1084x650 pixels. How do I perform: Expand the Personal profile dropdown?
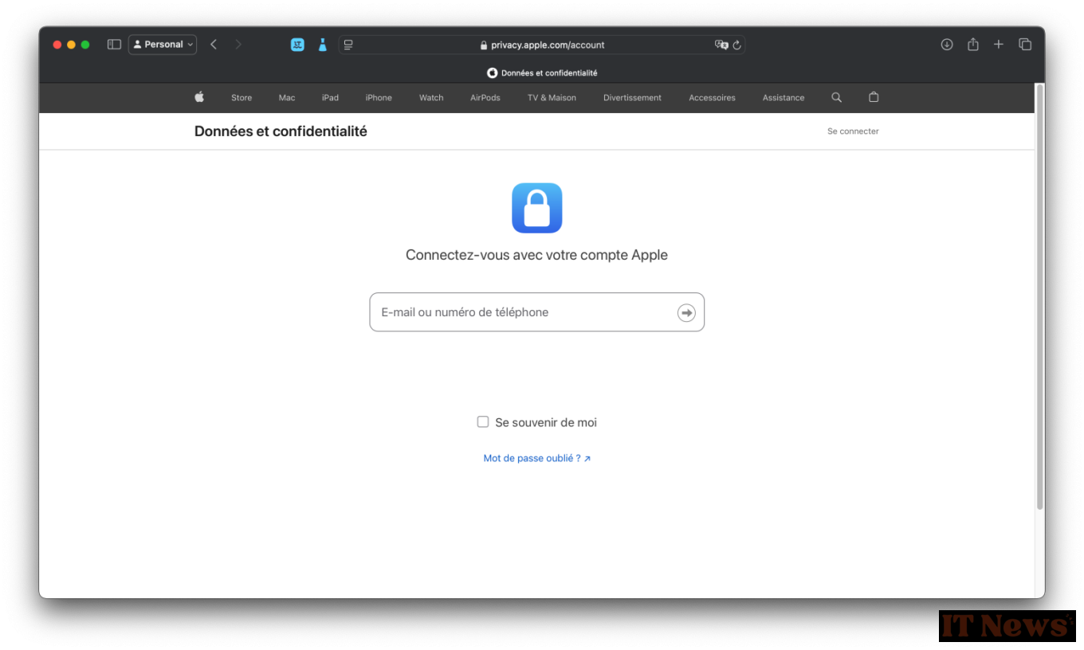163,45
